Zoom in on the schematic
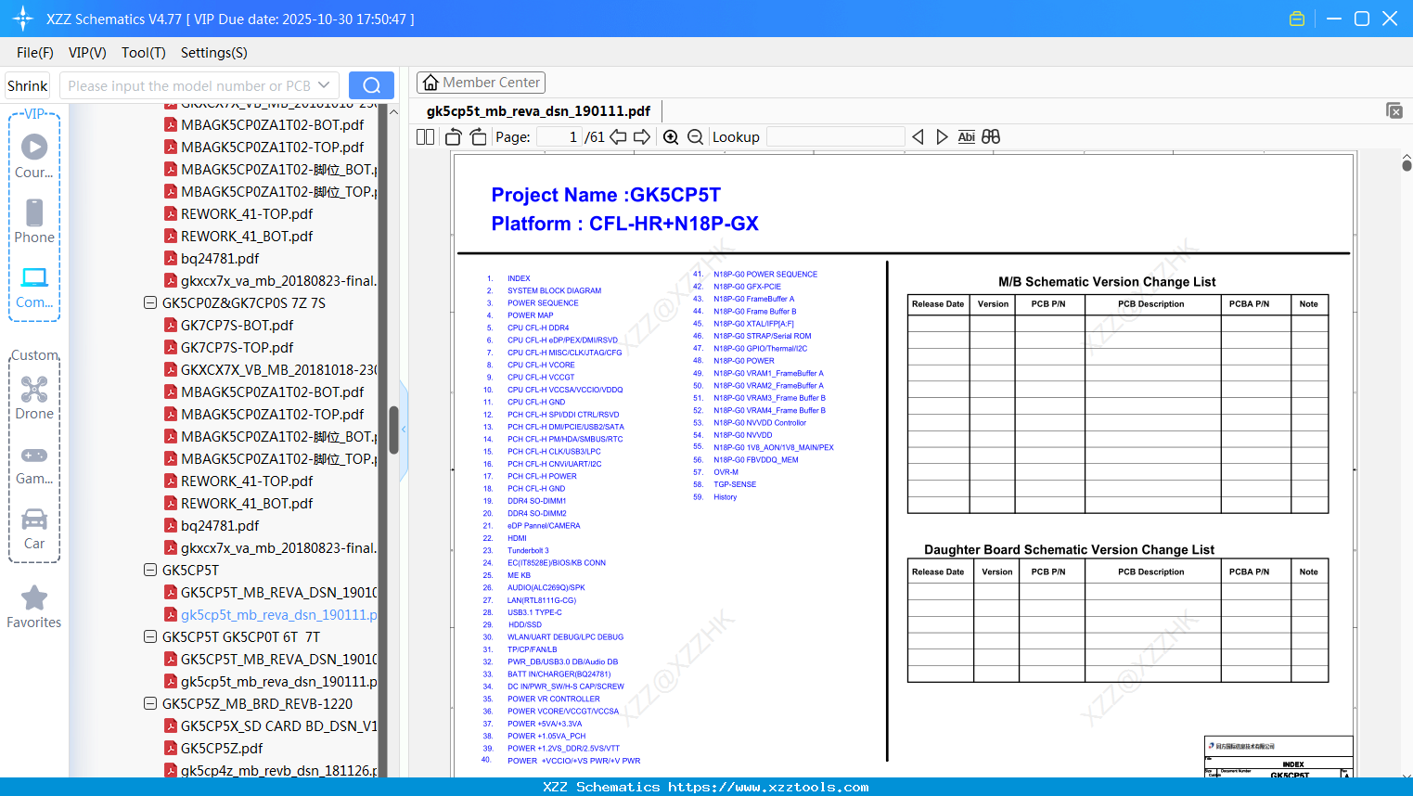This screenshot has height=796, width=1413. tap(671, 137)
